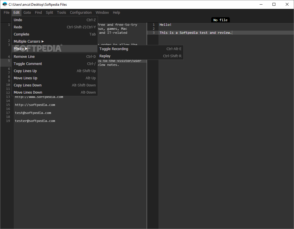294x229 pixels.
Task: Choose Toggle Comment menu entry
Action: tap(54, 64)
